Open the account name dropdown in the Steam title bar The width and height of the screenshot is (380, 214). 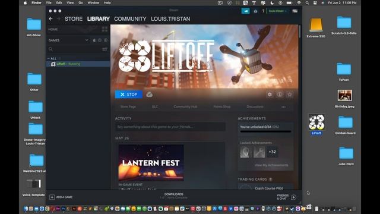pyautogui.click(x=277, y=11)
